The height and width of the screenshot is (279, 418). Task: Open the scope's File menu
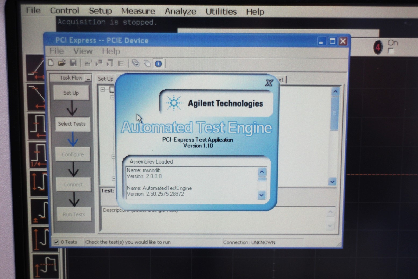tap(33, 10)
